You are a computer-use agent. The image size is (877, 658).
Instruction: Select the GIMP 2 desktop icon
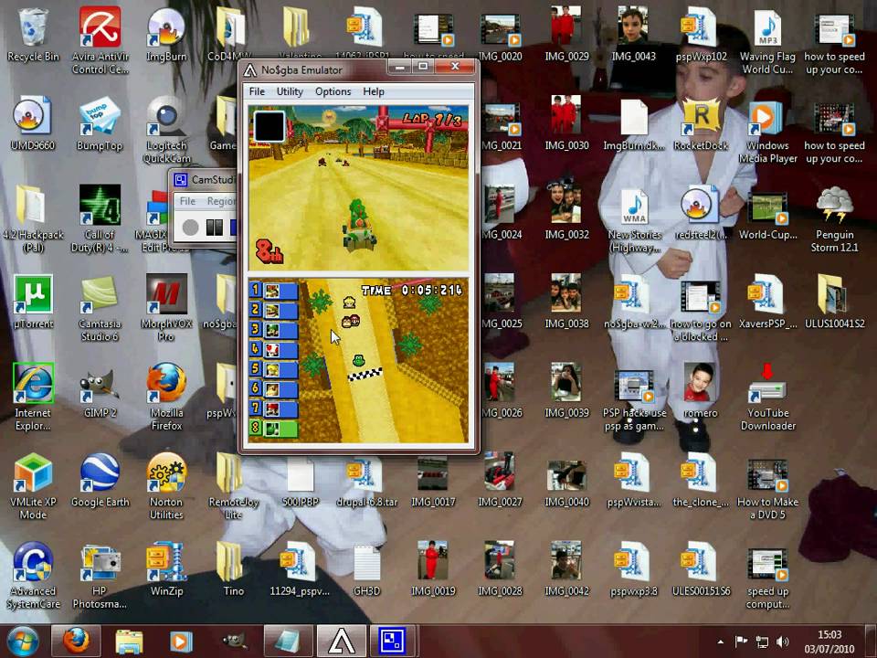[100, 391]
